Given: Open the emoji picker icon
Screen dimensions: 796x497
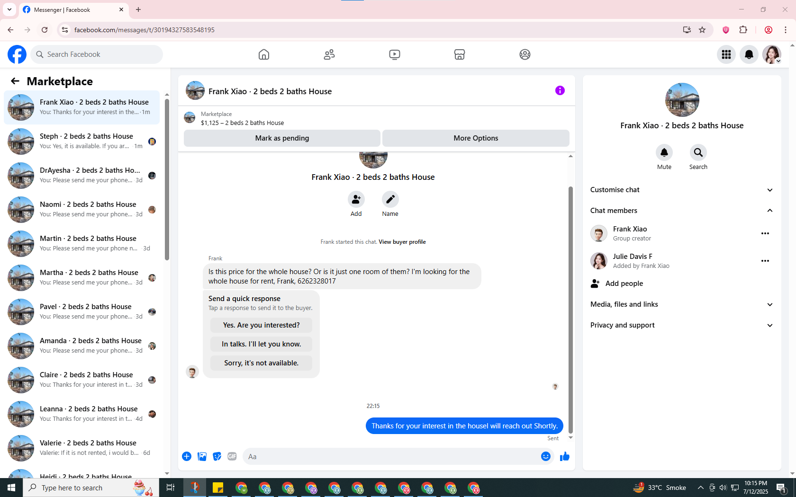Looking at the screenshot, I should tap(546, 456).
